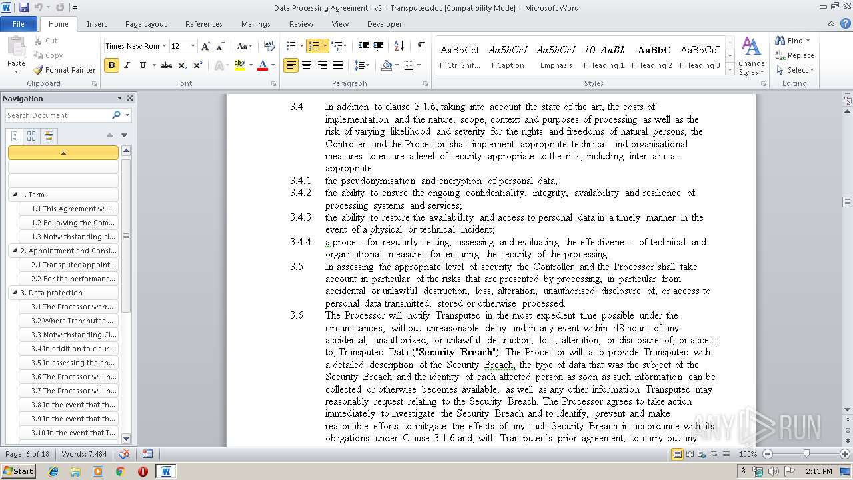Apply Emphasis style
Image resolution: width=853 pixels, height=480 pixels.
[x=556, y=56]
